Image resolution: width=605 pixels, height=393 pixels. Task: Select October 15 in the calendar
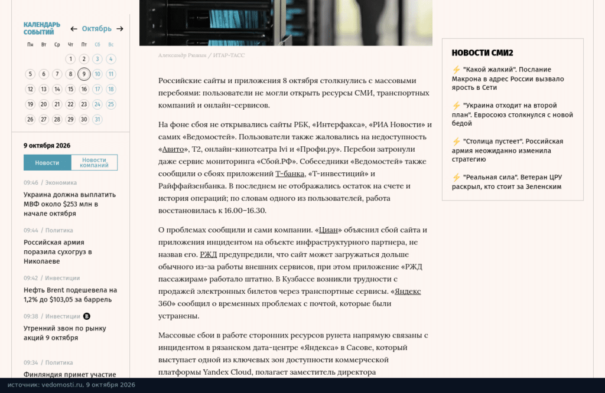[x=71, y=89]
